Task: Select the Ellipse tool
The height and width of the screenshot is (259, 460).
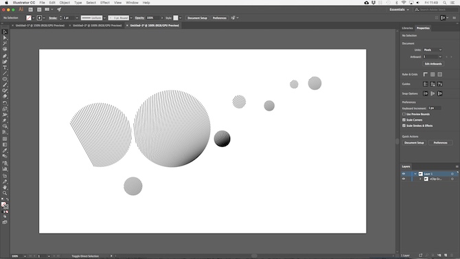Action: [x=5, y=79]
